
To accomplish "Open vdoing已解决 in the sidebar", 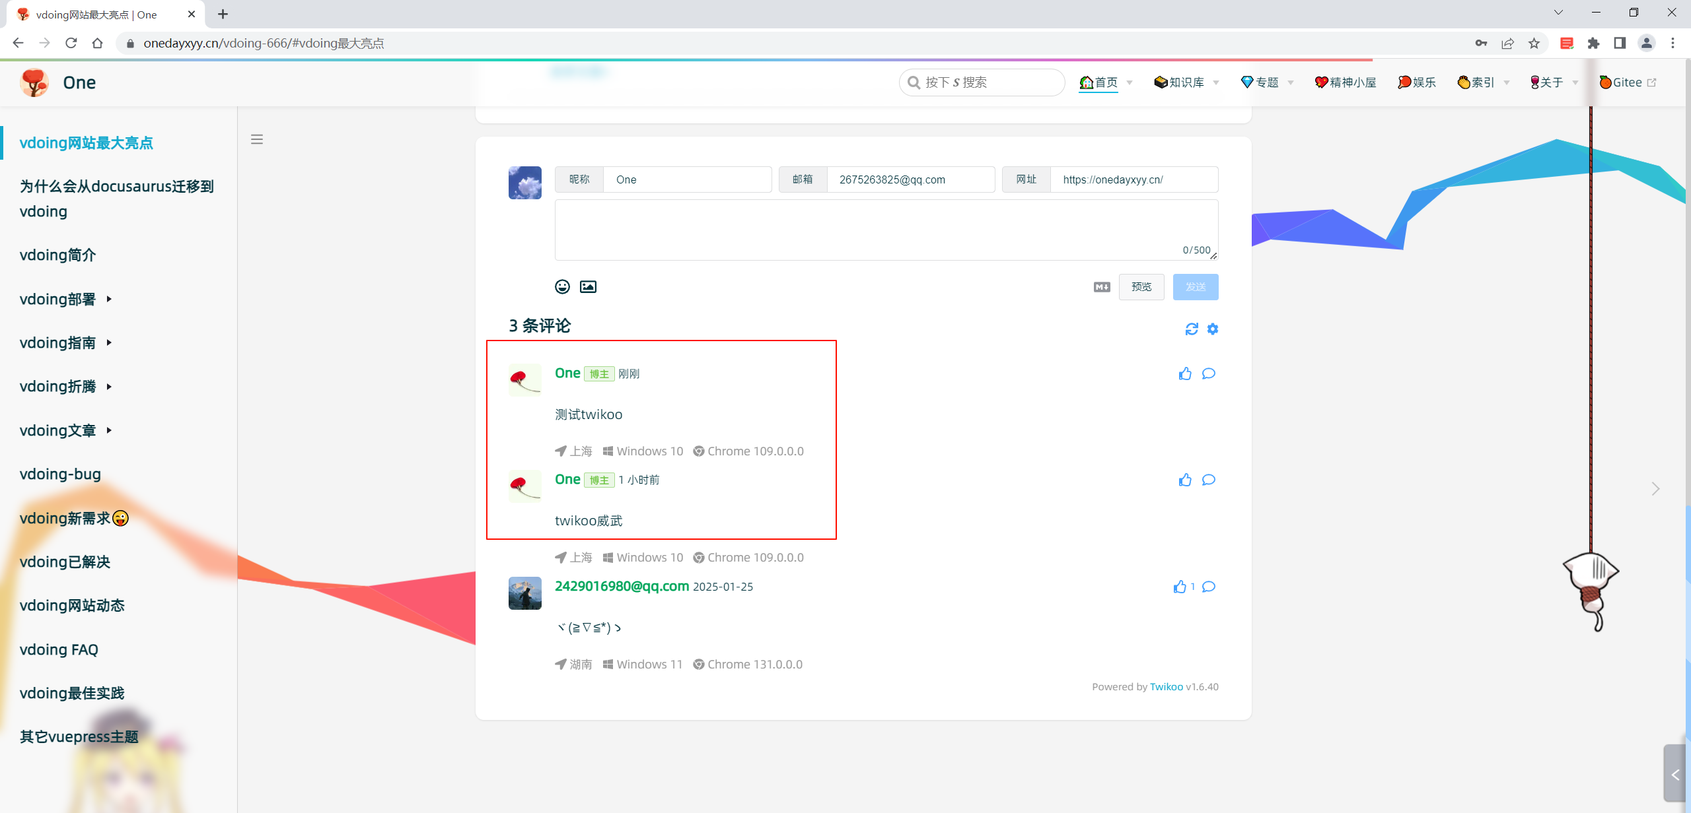I will pos(65,562).
